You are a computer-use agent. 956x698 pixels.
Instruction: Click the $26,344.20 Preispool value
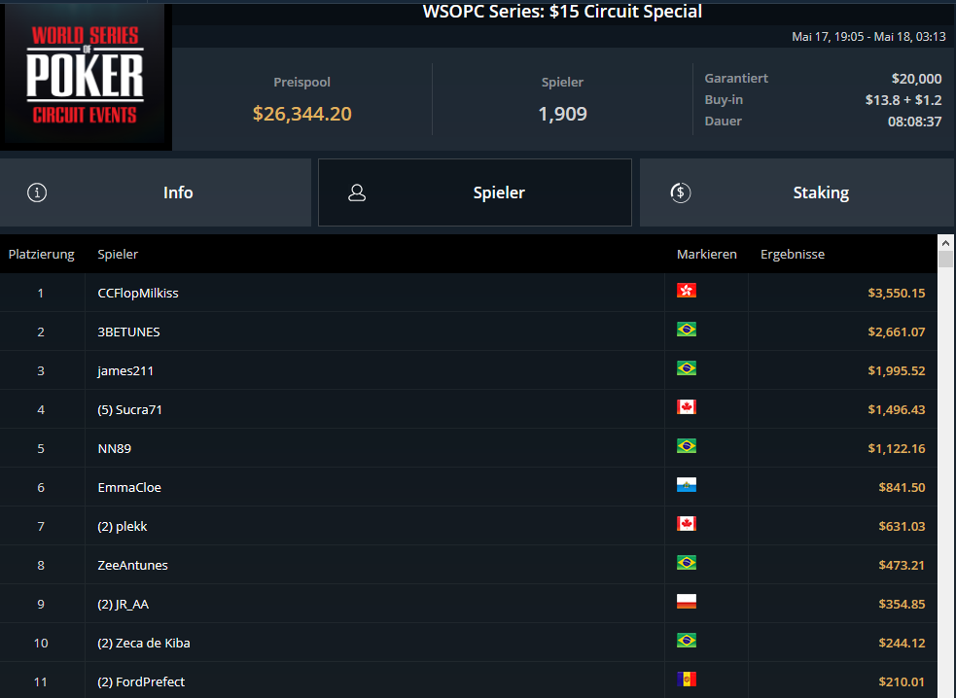pos(301,114)
